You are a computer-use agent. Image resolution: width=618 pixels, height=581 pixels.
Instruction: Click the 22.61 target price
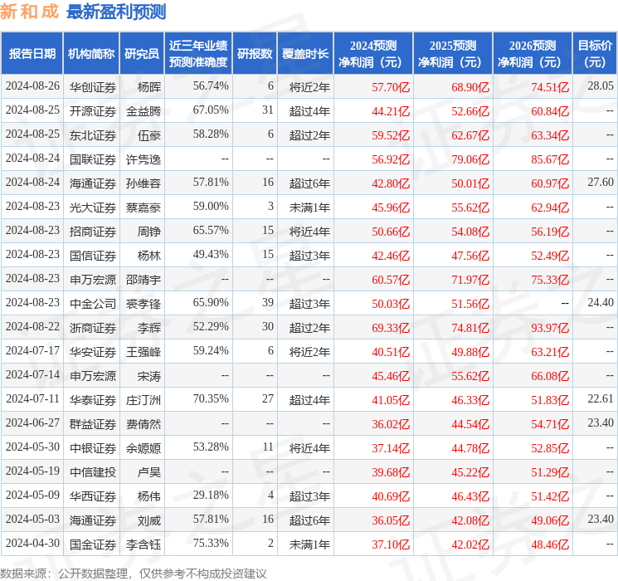pyautogui.click(x=601, y=398)
